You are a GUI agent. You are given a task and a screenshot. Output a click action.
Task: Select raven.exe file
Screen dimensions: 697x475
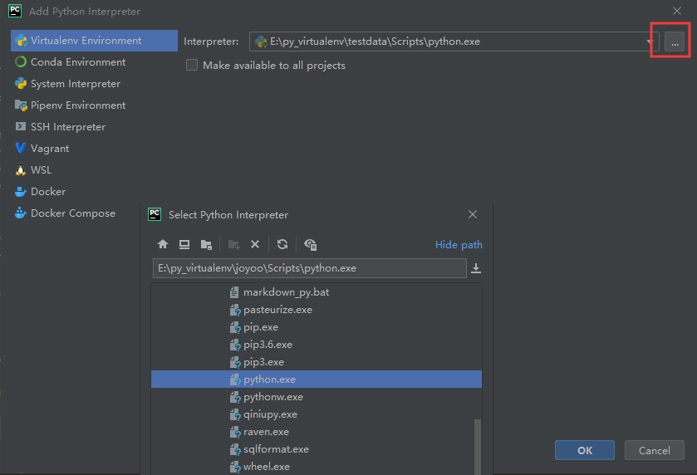[316, 432]
